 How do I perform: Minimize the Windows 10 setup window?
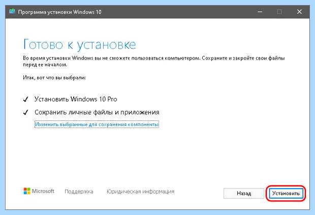point(260,12)
